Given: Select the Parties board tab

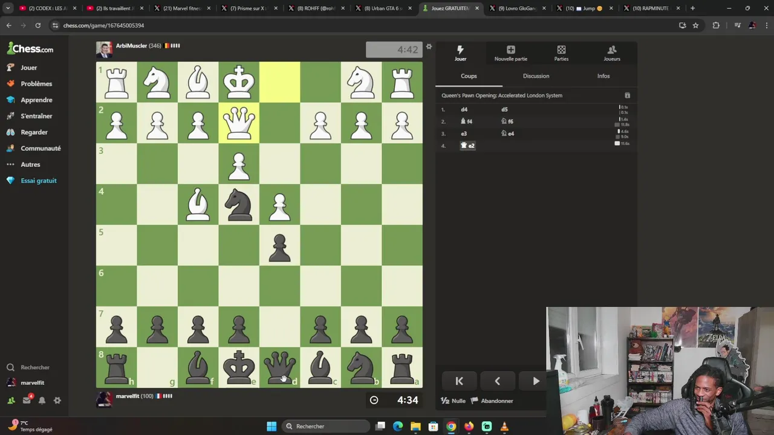Looking at the screenshot, I should click(x=561, y=53).
